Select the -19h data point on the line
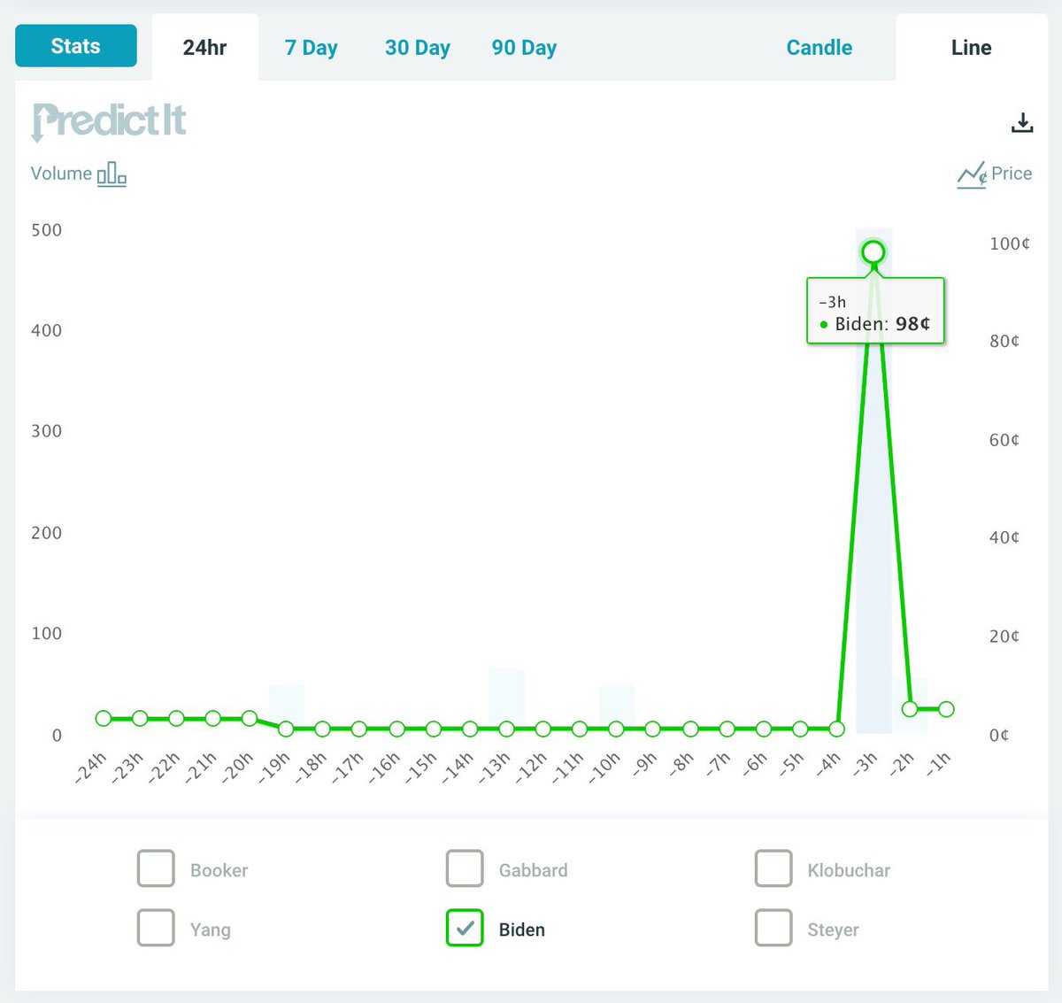The height and width of the screenshot is (1003, 1062). (x=286, y=729)
